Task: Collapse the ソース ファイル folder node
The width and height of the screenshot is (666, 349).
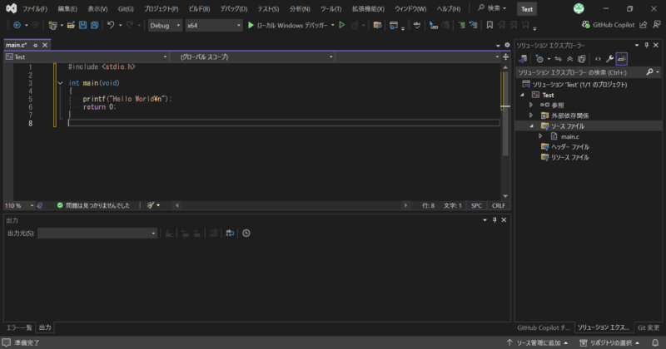Action: pyautogui.click(x=532, y=126)
